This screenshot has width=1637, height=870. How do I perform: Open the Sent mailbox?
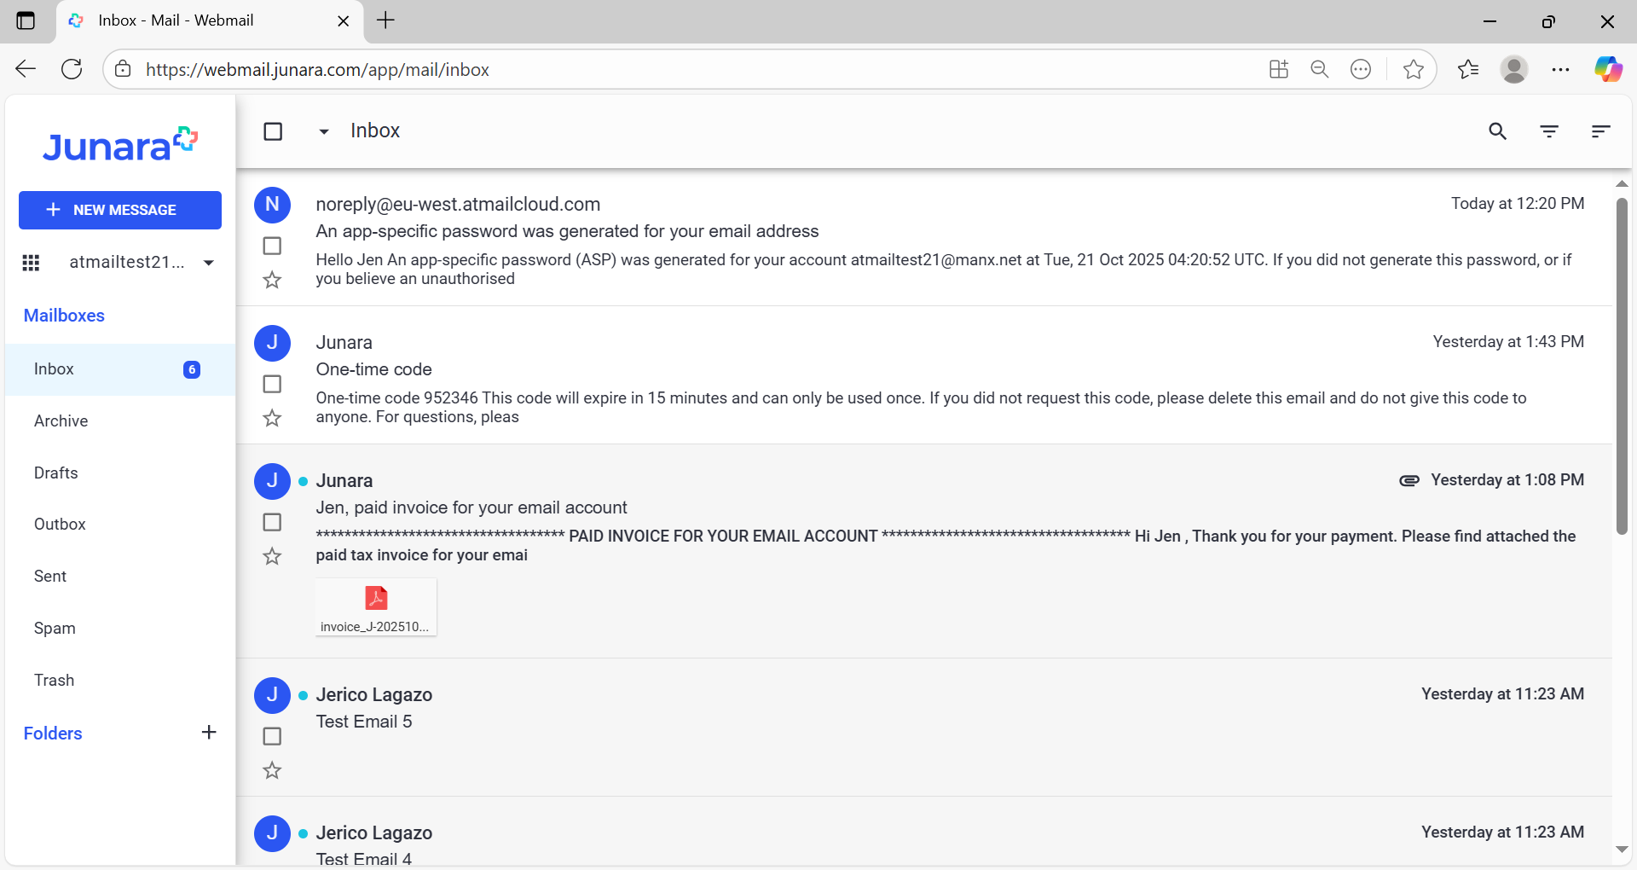click(120, 577)
